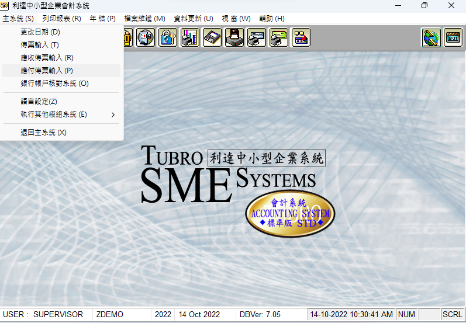The width and height of the screenshot is (466, 323).
Task: Select 應收傳票輸入 (R) menu entry
Action: (61, 58)
